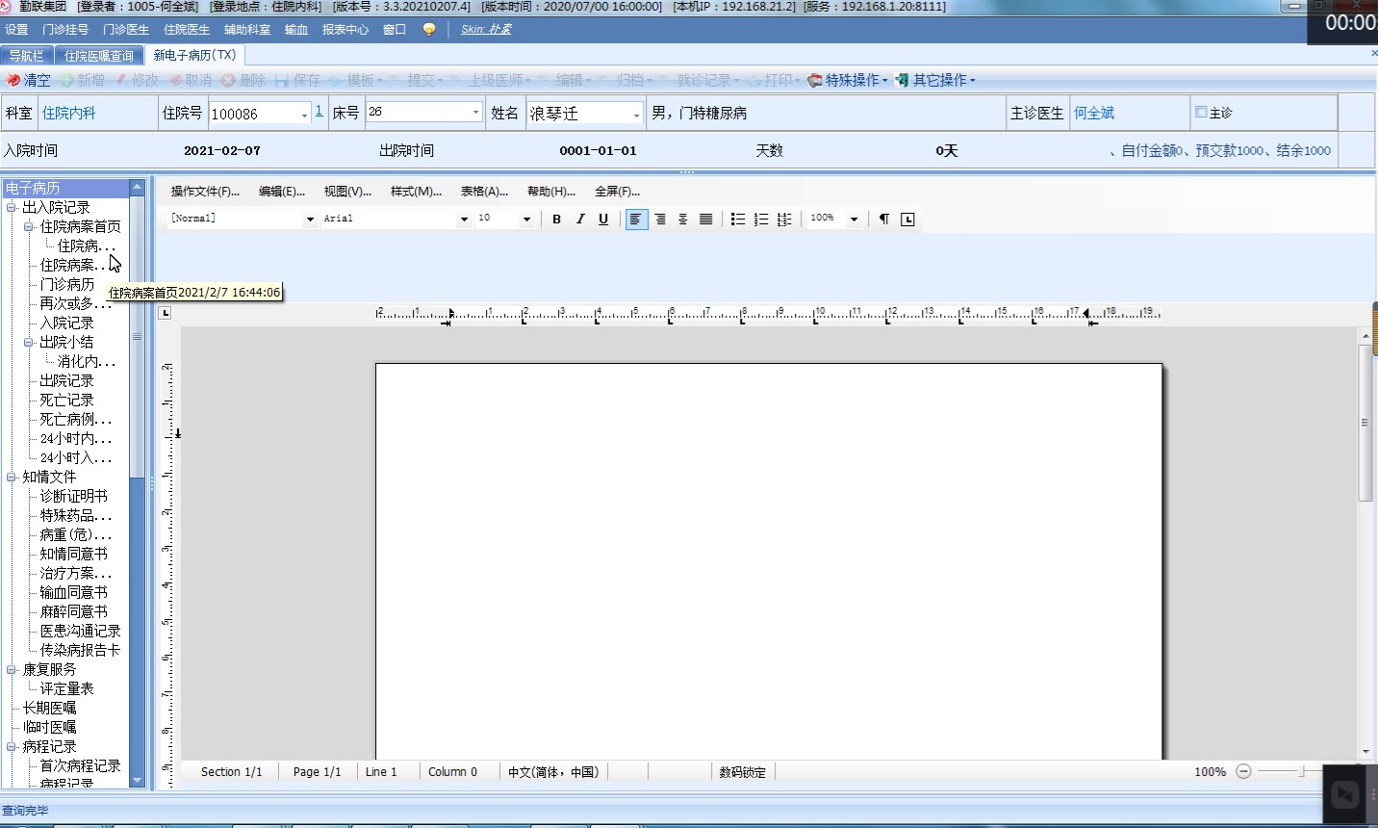Select 门诊病历 in the tree
The width and height of the screenshot is (1378, 828).
pyautogui.click(x=67, y=284)
